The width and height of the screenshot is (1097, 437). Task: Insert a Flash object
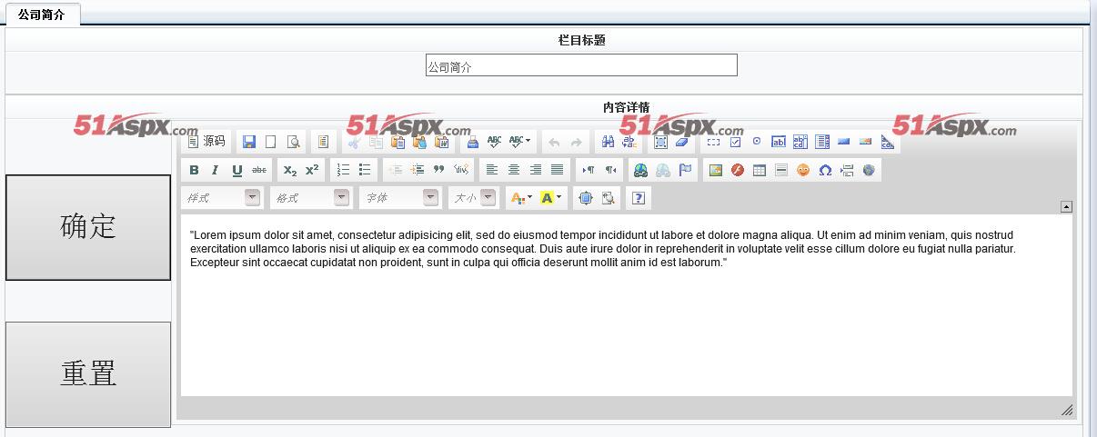click(x=738, y=170)
